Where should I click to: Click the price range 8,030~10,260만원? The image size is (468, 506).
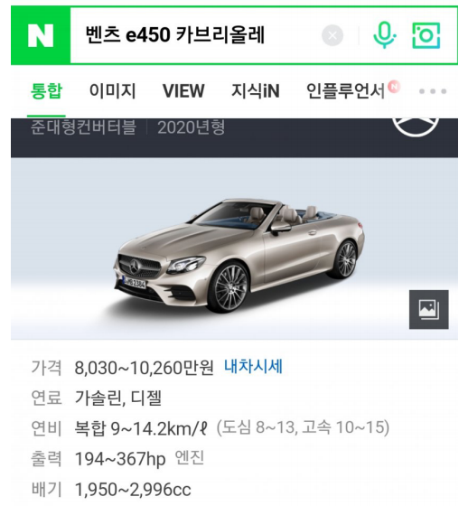coord(144,368)
